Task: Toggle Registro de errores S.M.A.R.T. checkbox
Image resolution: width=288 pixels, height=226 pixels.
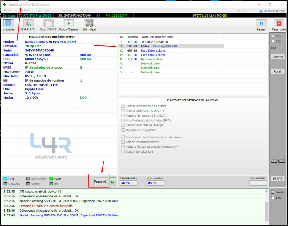Action: [x=123, y=116]
